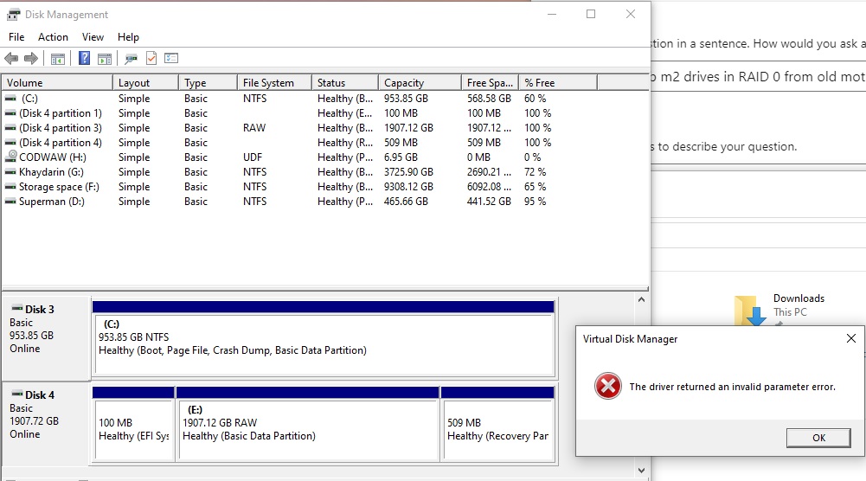Sort by the Volume column header
This screenshot has height=481, width=866.
pyautogui.click(x=57, y=83)
